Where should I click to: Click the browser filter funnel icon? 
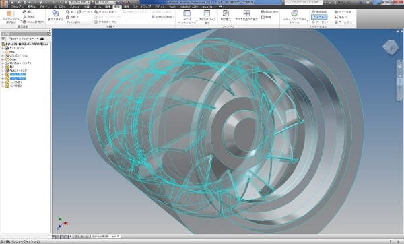click(x=3, y=39)
